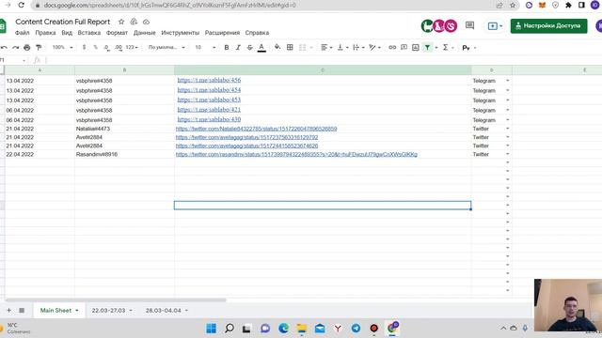Screen dimensions: 602x338
Task: Open vertical align options
Action: tap(342, 48)
